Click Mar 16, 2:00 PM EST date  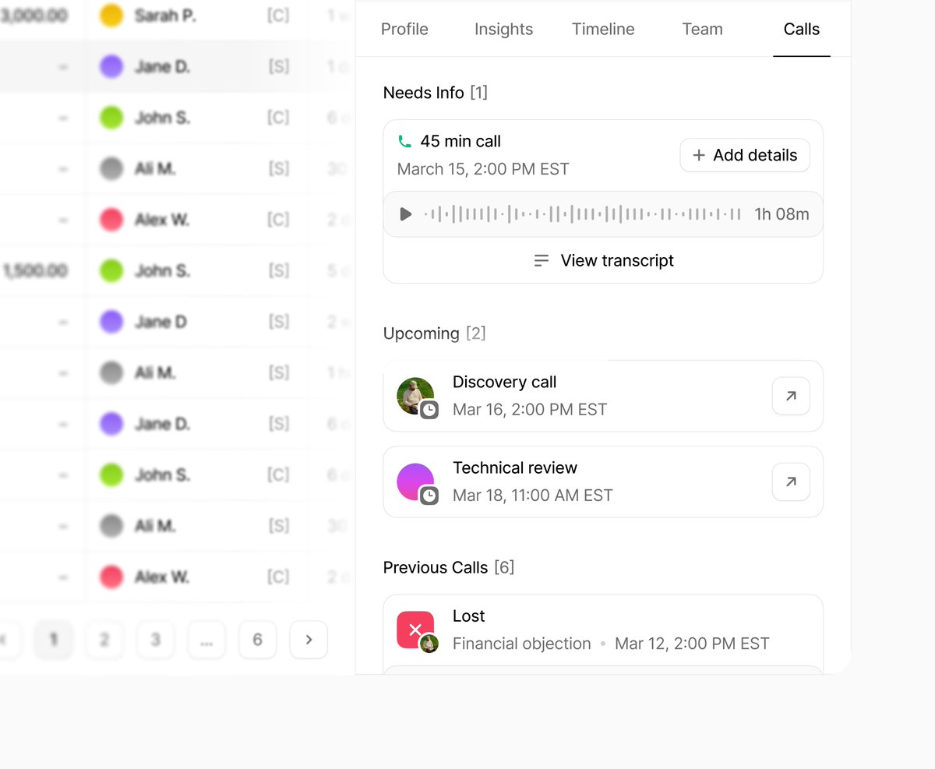tap(530, 410)
